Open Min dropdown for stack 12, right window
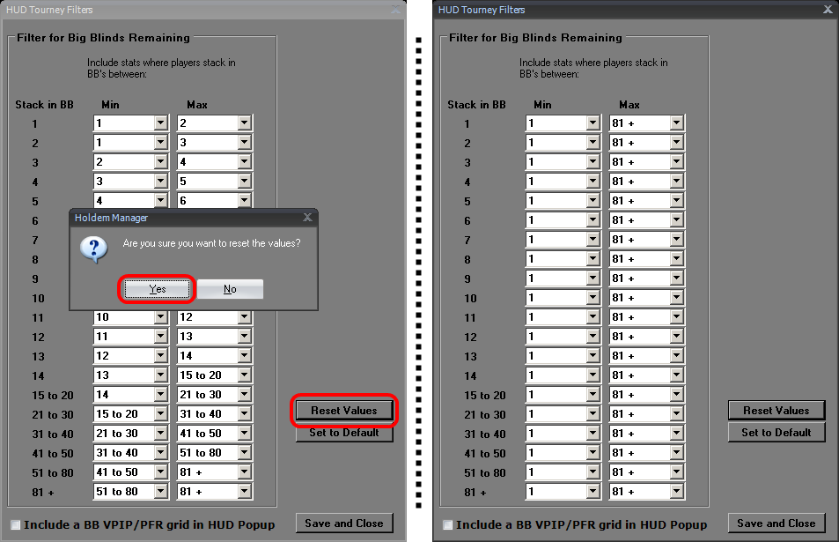This screenshot has height=542, width=839. click(592, 337)
